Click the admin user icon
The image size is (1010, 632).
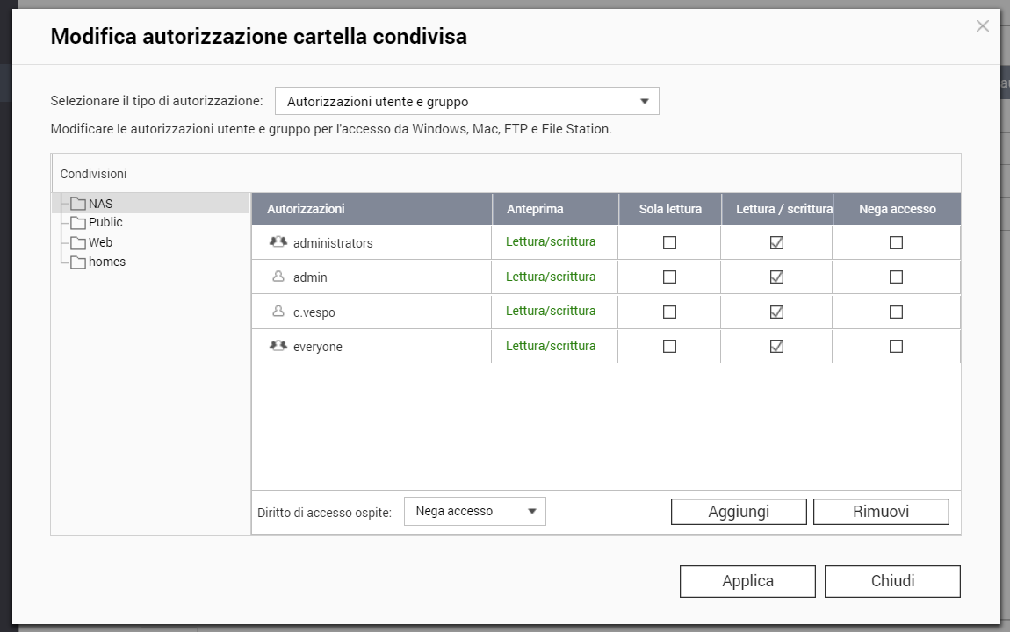click(x=278, y=276)
